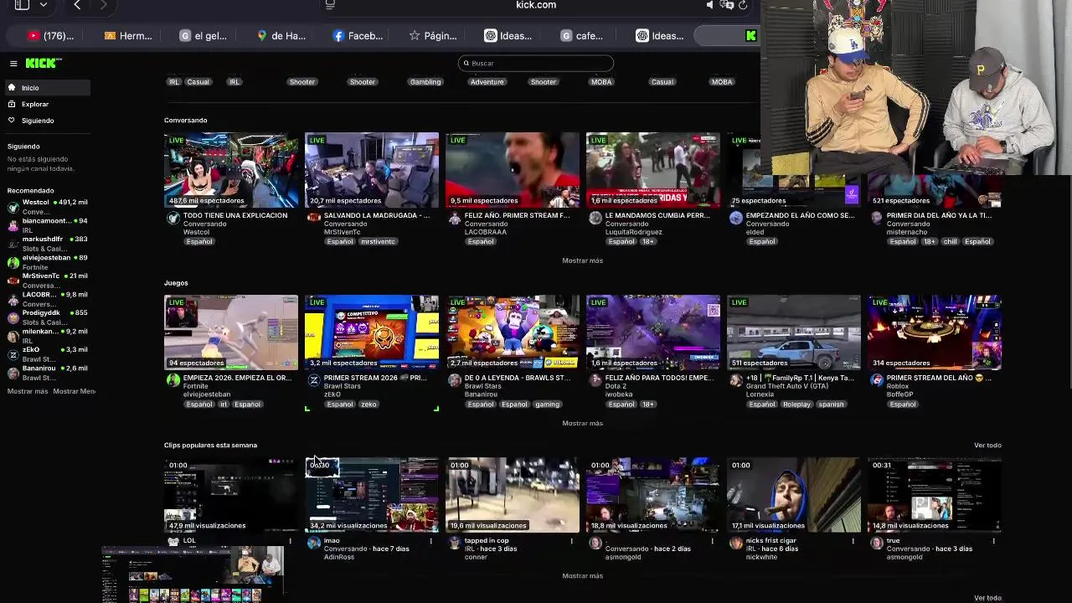Click the green KICK logo
1072x603 pixels.
pos(43,63)
